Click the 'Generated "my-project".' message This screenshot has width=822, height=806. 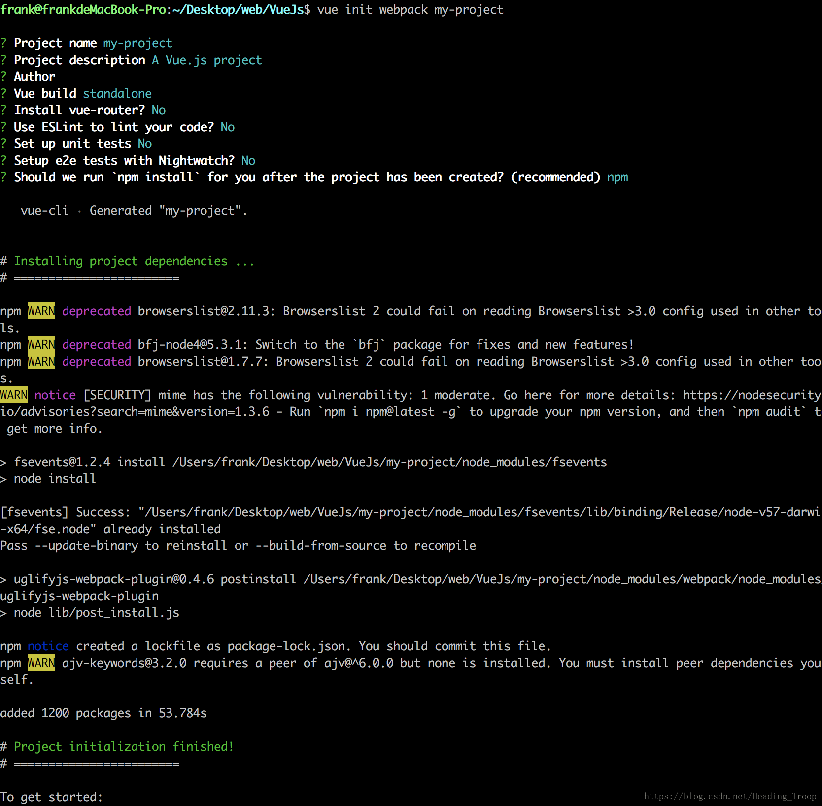pos(169,211)
